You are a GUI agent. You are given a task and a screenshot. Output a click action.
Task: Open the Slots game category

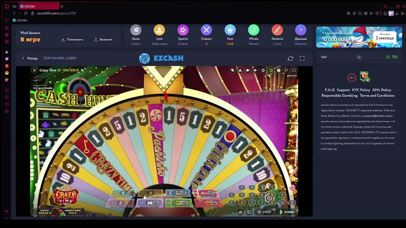(136, 35)
